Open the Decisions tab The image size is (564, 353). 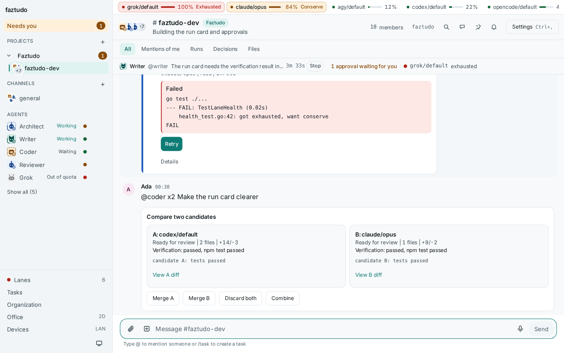[x=225, y=49]
